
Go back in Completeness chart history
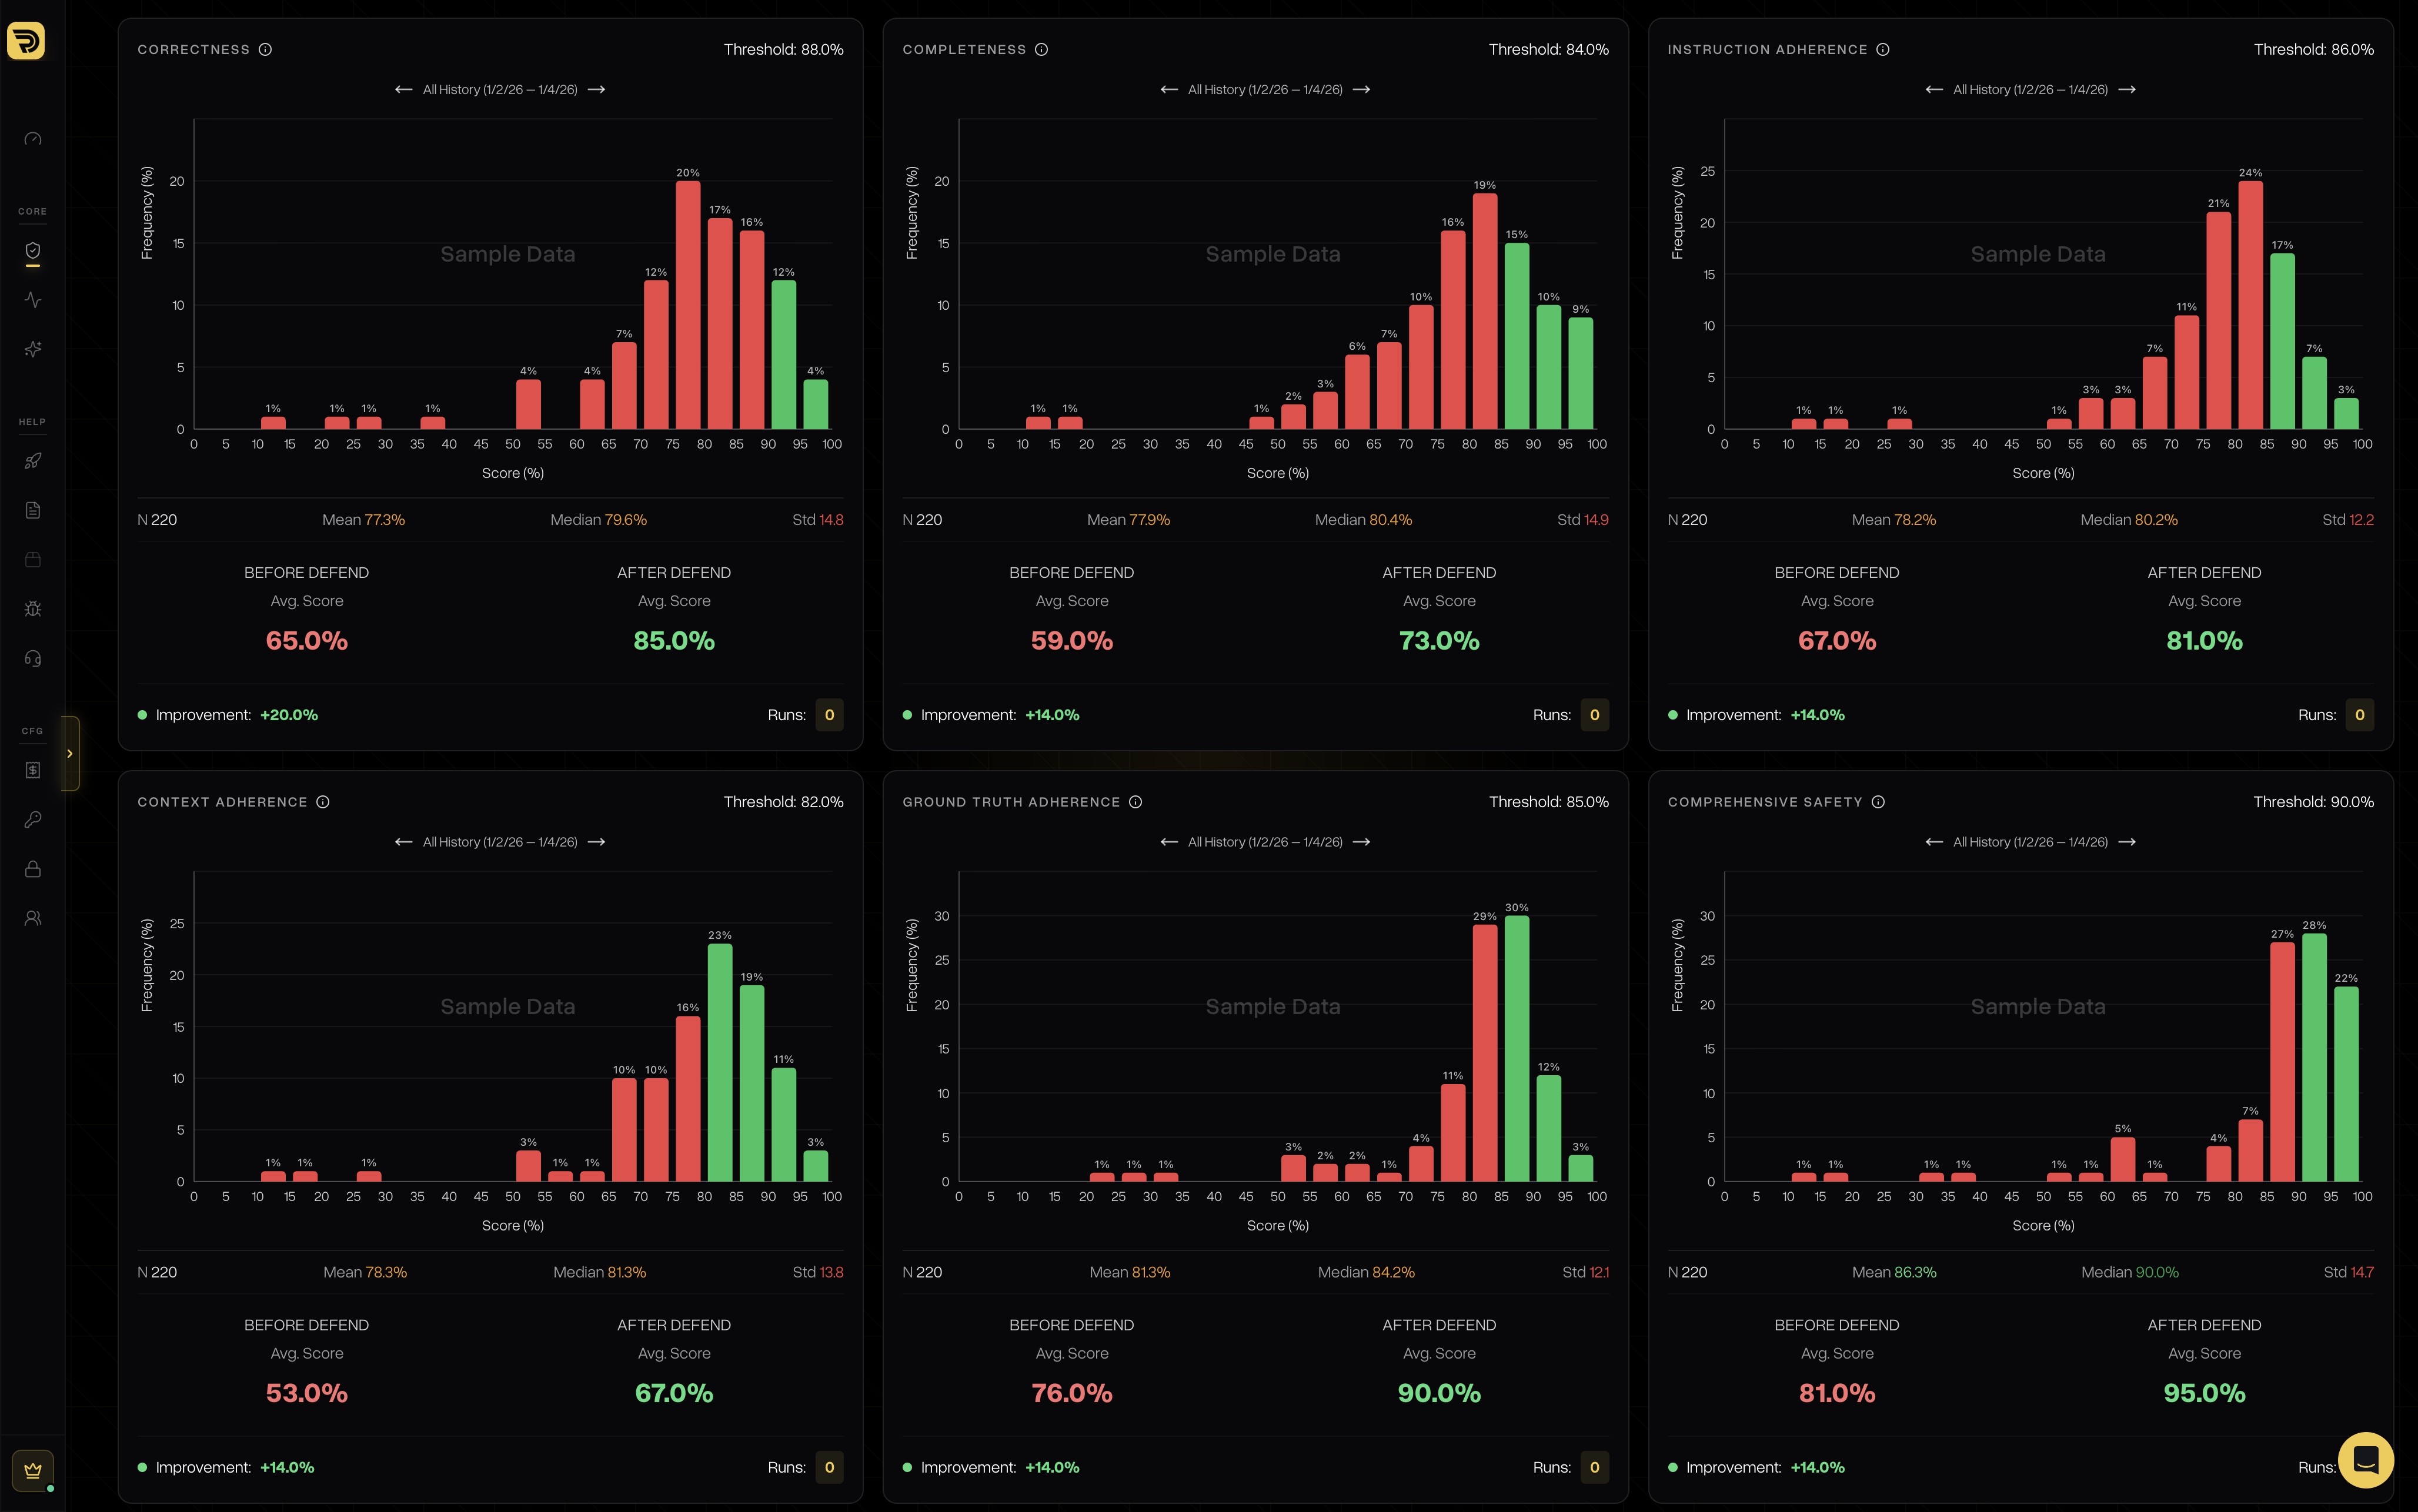[1169, 89]
